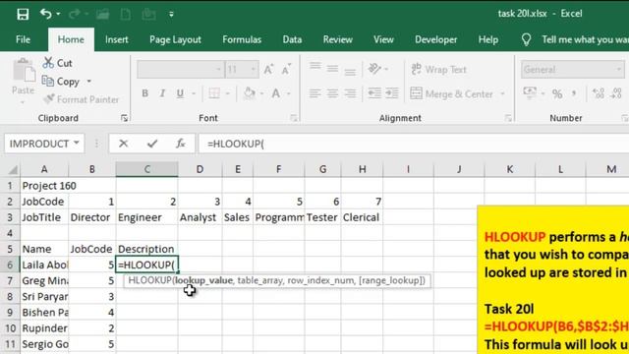This screenshot has width=629, height=354.
Task: Open the Clipboard dialog launcher
Action: (125, 118)
